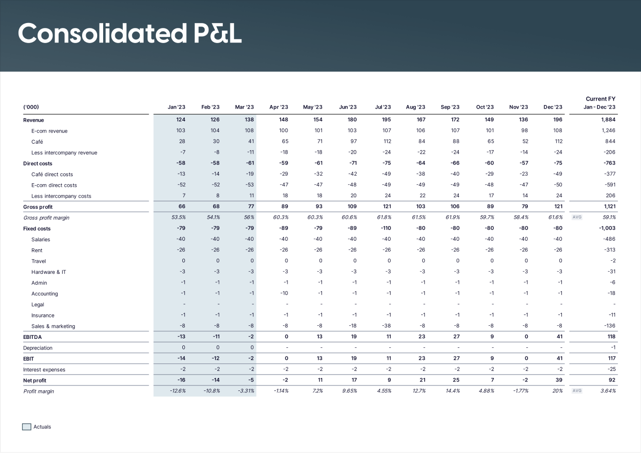This screenshot has width=641, height=453.
Task: Click the E-com revenue row label
Action: point(49,131)
